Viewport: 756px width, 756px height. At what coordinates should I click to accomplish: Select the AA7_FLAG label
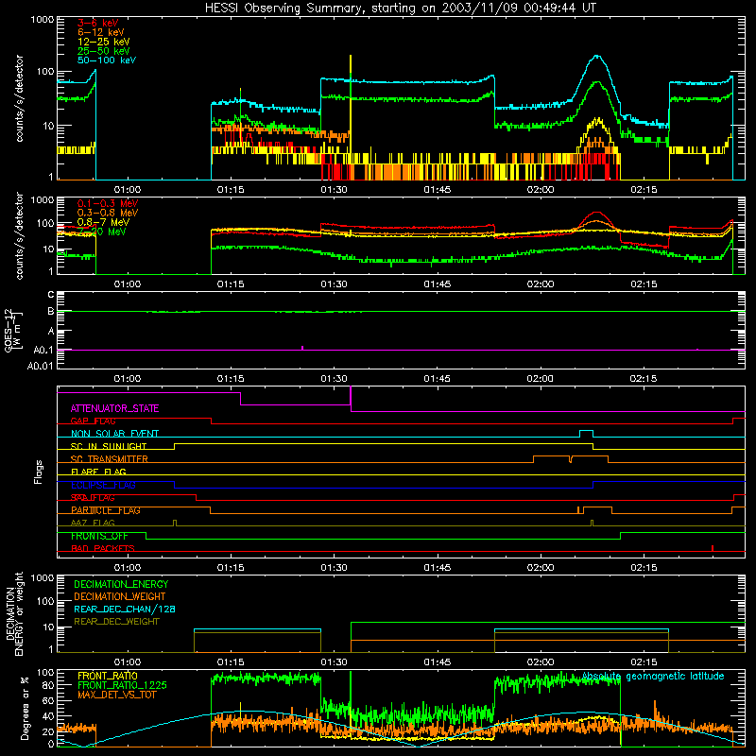coord(93,523)
